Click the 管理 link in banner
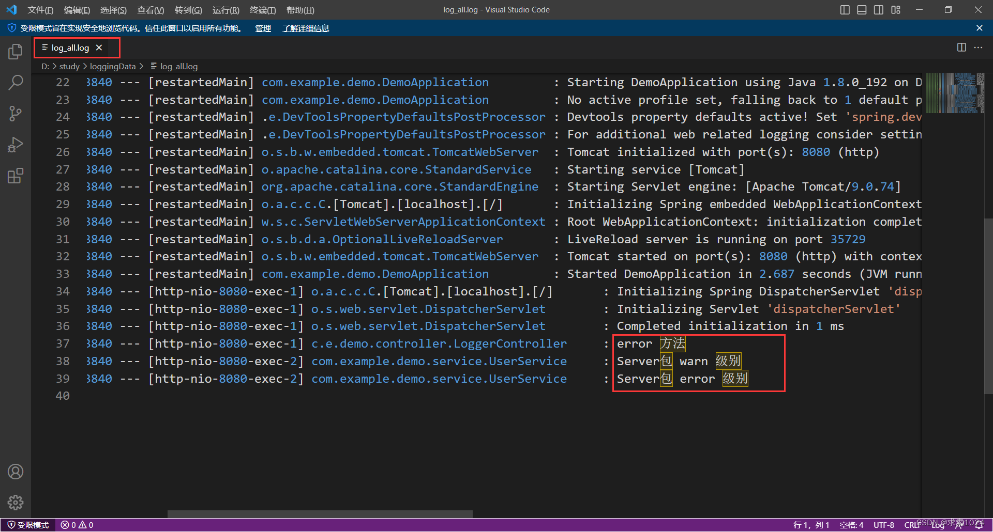 click(263, 28)
